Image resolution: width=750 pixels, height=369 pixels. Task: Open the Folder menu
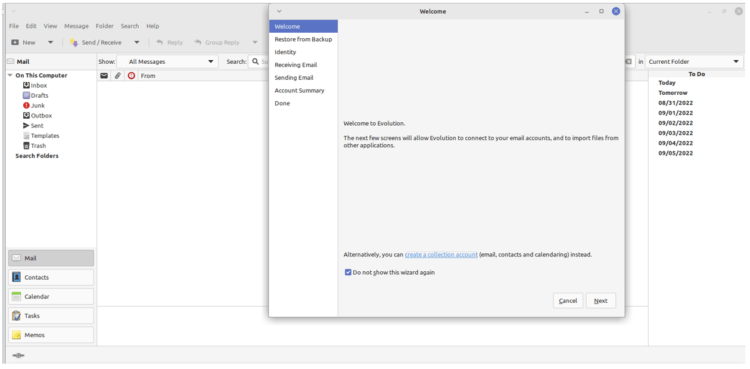tap(105, 26)
